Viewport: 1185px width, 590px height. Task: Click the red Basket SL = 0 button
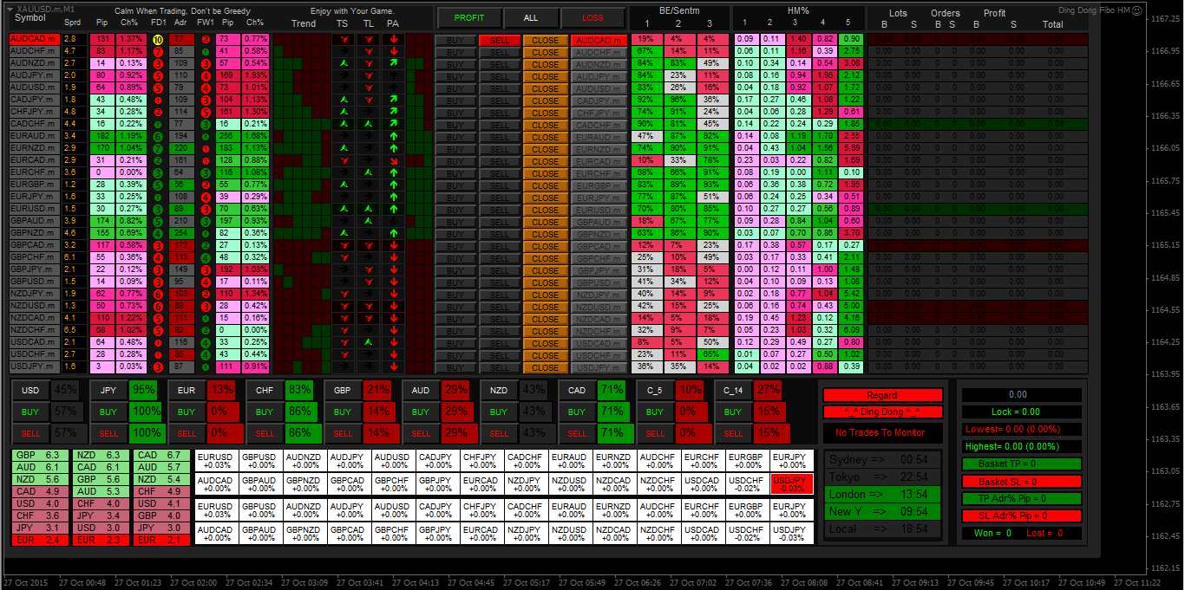coord(1021,482)
